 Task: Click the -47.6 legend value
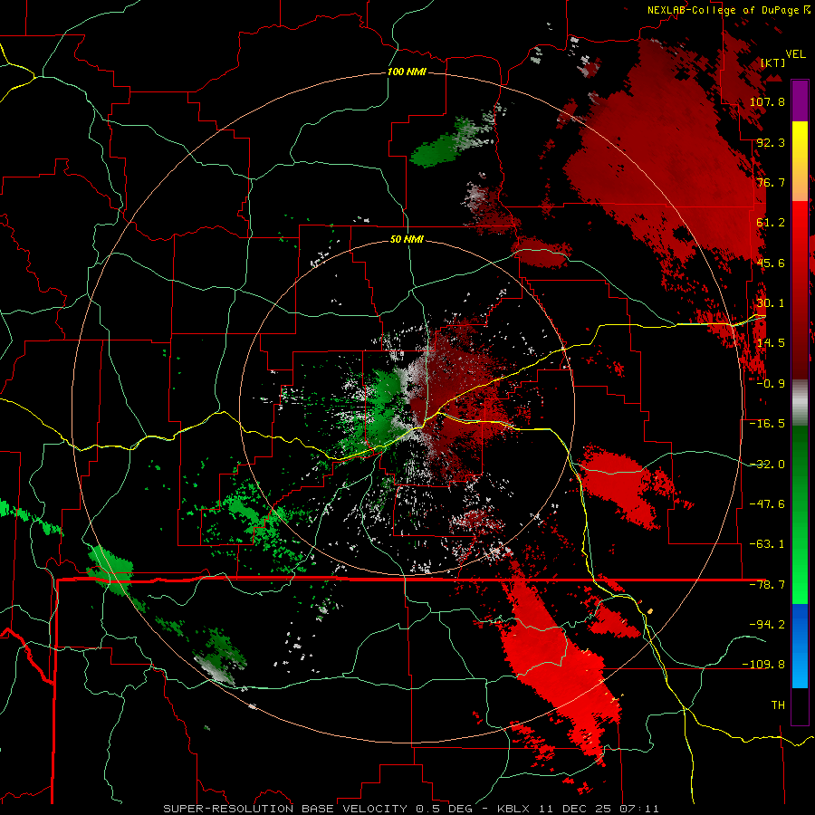click(767, 504)
